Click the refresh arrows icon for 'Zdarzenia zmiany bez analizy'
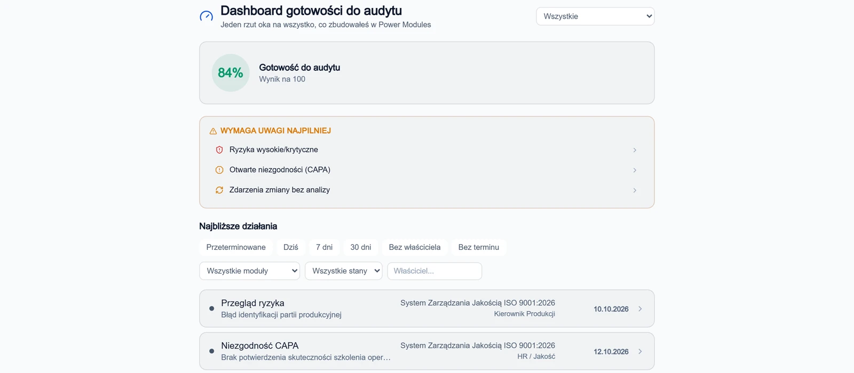This screenshot has width=854, height=373. point(219,190)
